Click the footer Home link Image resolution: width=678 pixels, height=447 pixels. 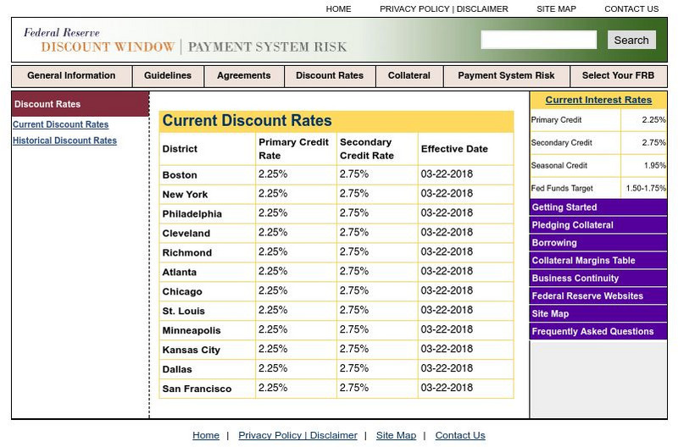(x=206, y=435)
